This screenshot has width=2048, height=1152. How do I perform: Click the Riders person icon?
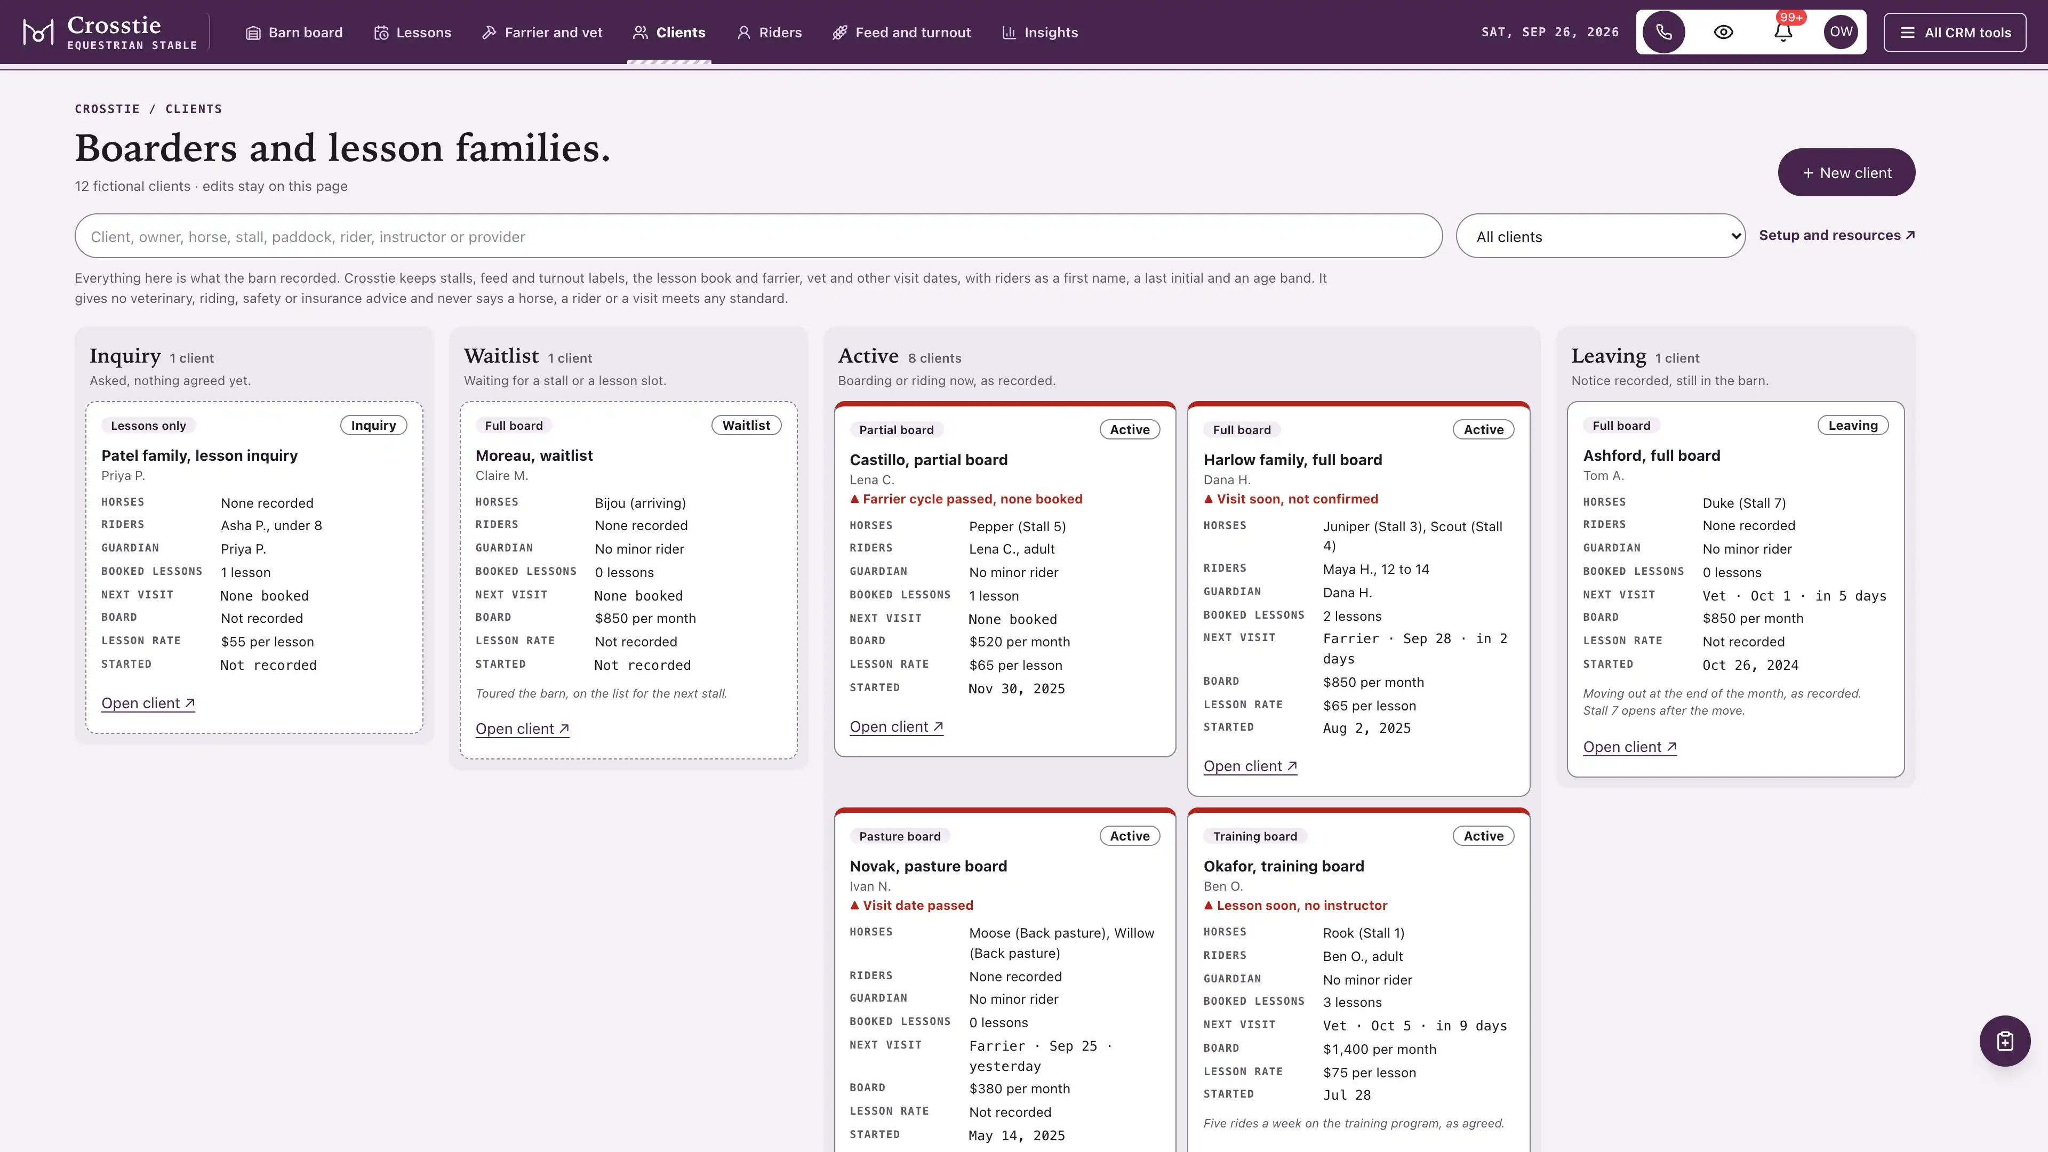coord(743,33)
